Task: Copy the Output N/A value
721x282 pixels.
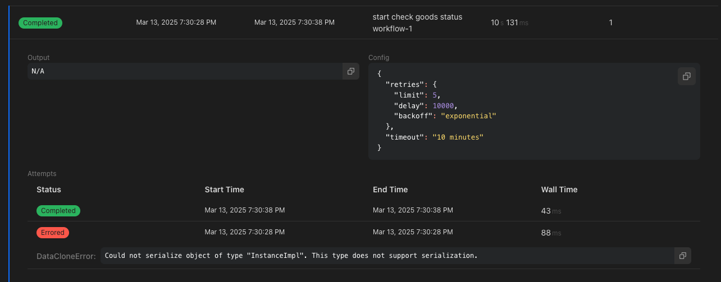Action: tap(350, 71)
